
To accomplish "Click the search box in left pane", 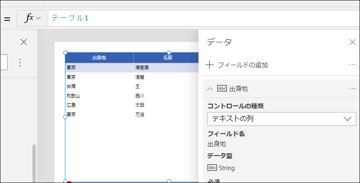I will [x=3, y=62].
